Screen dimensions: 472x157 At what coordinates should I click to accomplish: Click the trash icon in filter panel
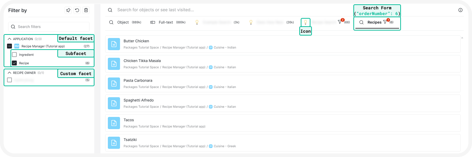click(x=86, y=10)
